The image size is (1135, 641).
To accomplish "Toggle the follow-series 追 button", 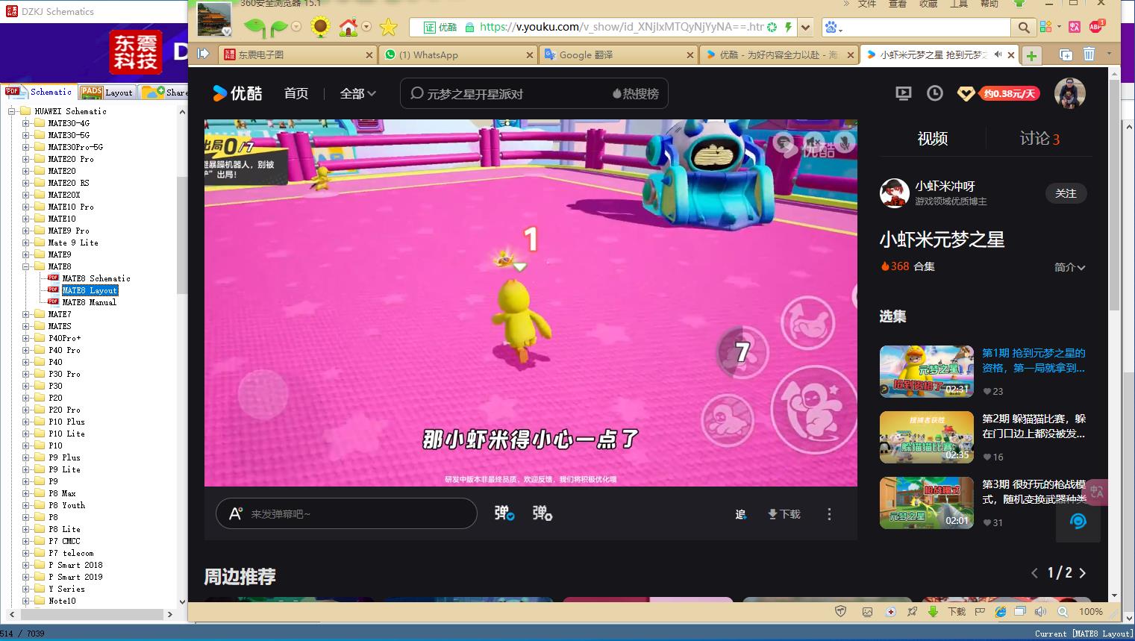I will click(740, 514).
